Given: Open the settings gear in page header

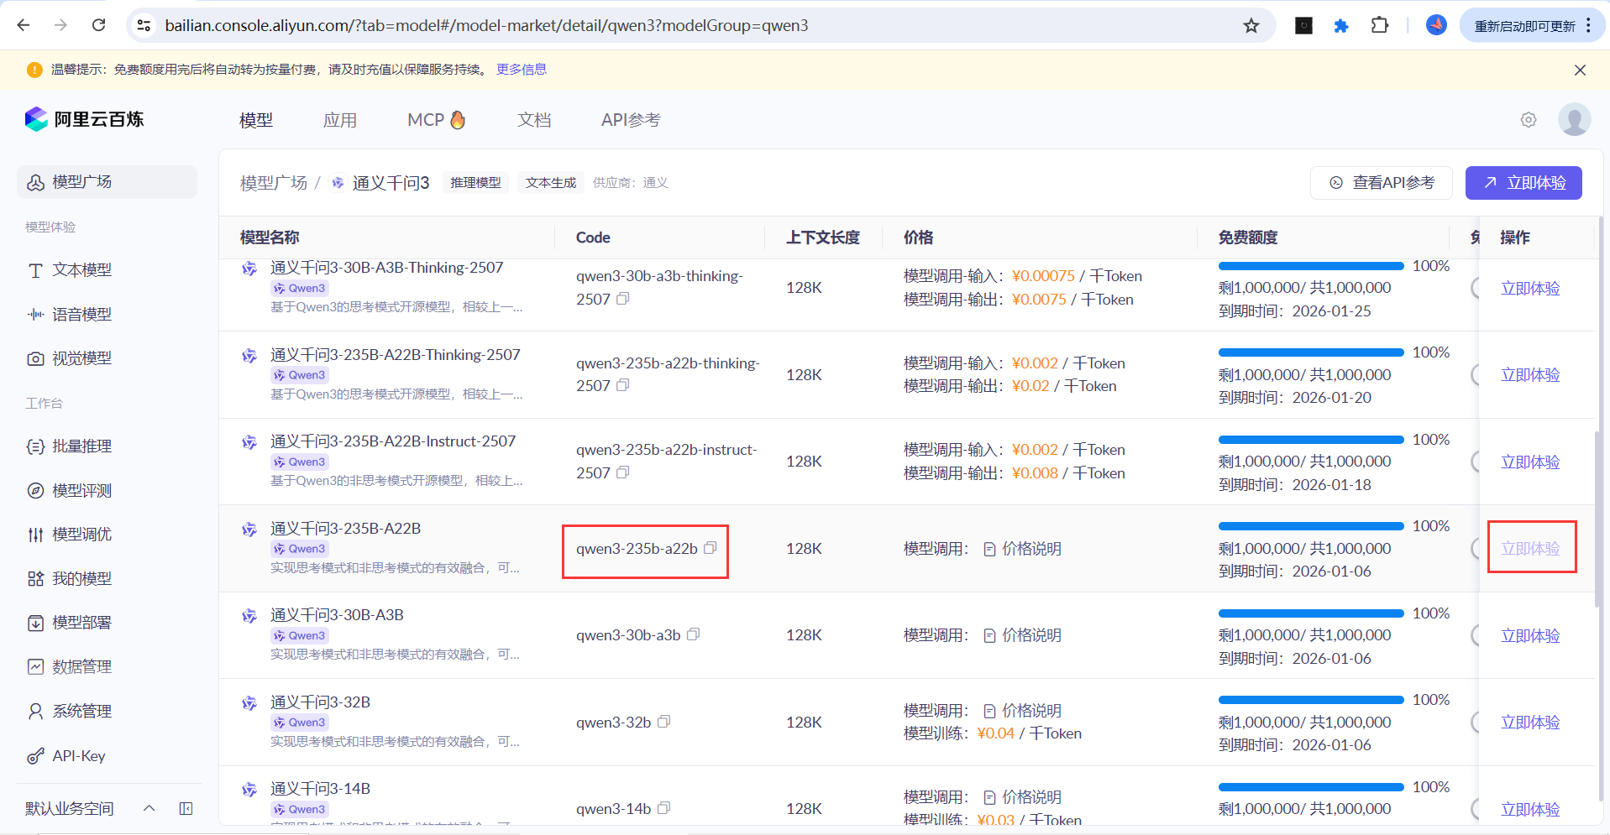Looking at the screenshot, I should pyautogui.click(x=1529, y=120).
